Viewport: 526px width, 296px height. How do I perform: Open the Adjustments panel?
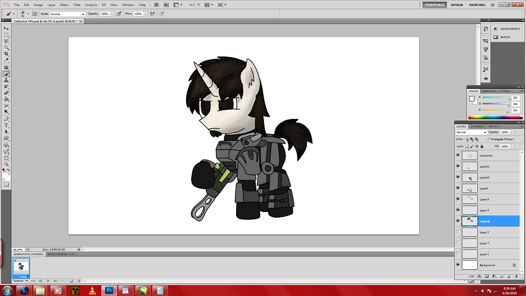click(507, 29)
